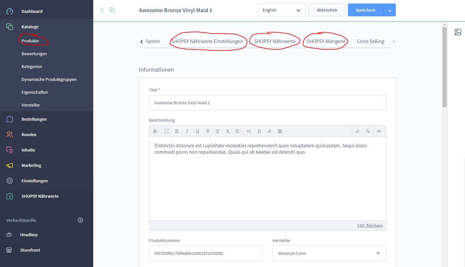
Task: Apply strikethrough formatting
Action: 207,131
